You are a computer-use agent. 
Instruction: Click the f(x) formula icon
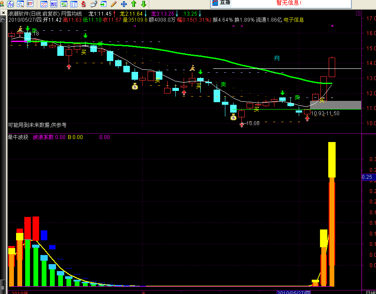[x=10, y=4]
